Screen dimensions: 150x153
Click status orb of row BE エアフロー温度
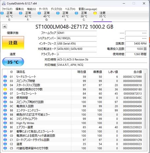point(5,127)
